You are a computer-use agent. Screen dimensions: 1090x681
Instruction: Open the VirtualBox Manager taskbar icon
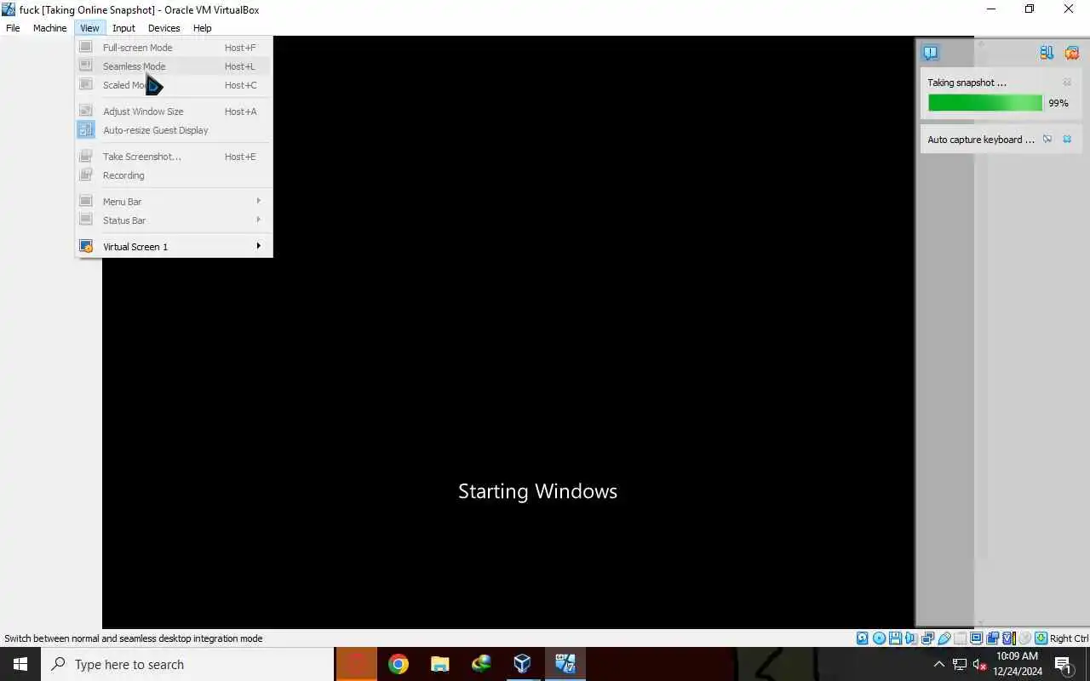tap(523, 664)
